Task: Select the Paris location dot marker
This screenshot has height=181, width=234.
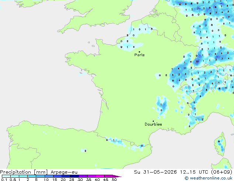Action: pyautogui.click(x=140, y=52)
